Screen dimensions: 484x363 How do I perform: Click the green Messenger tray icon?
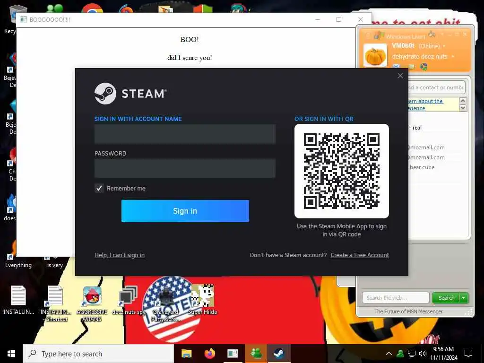400,354
